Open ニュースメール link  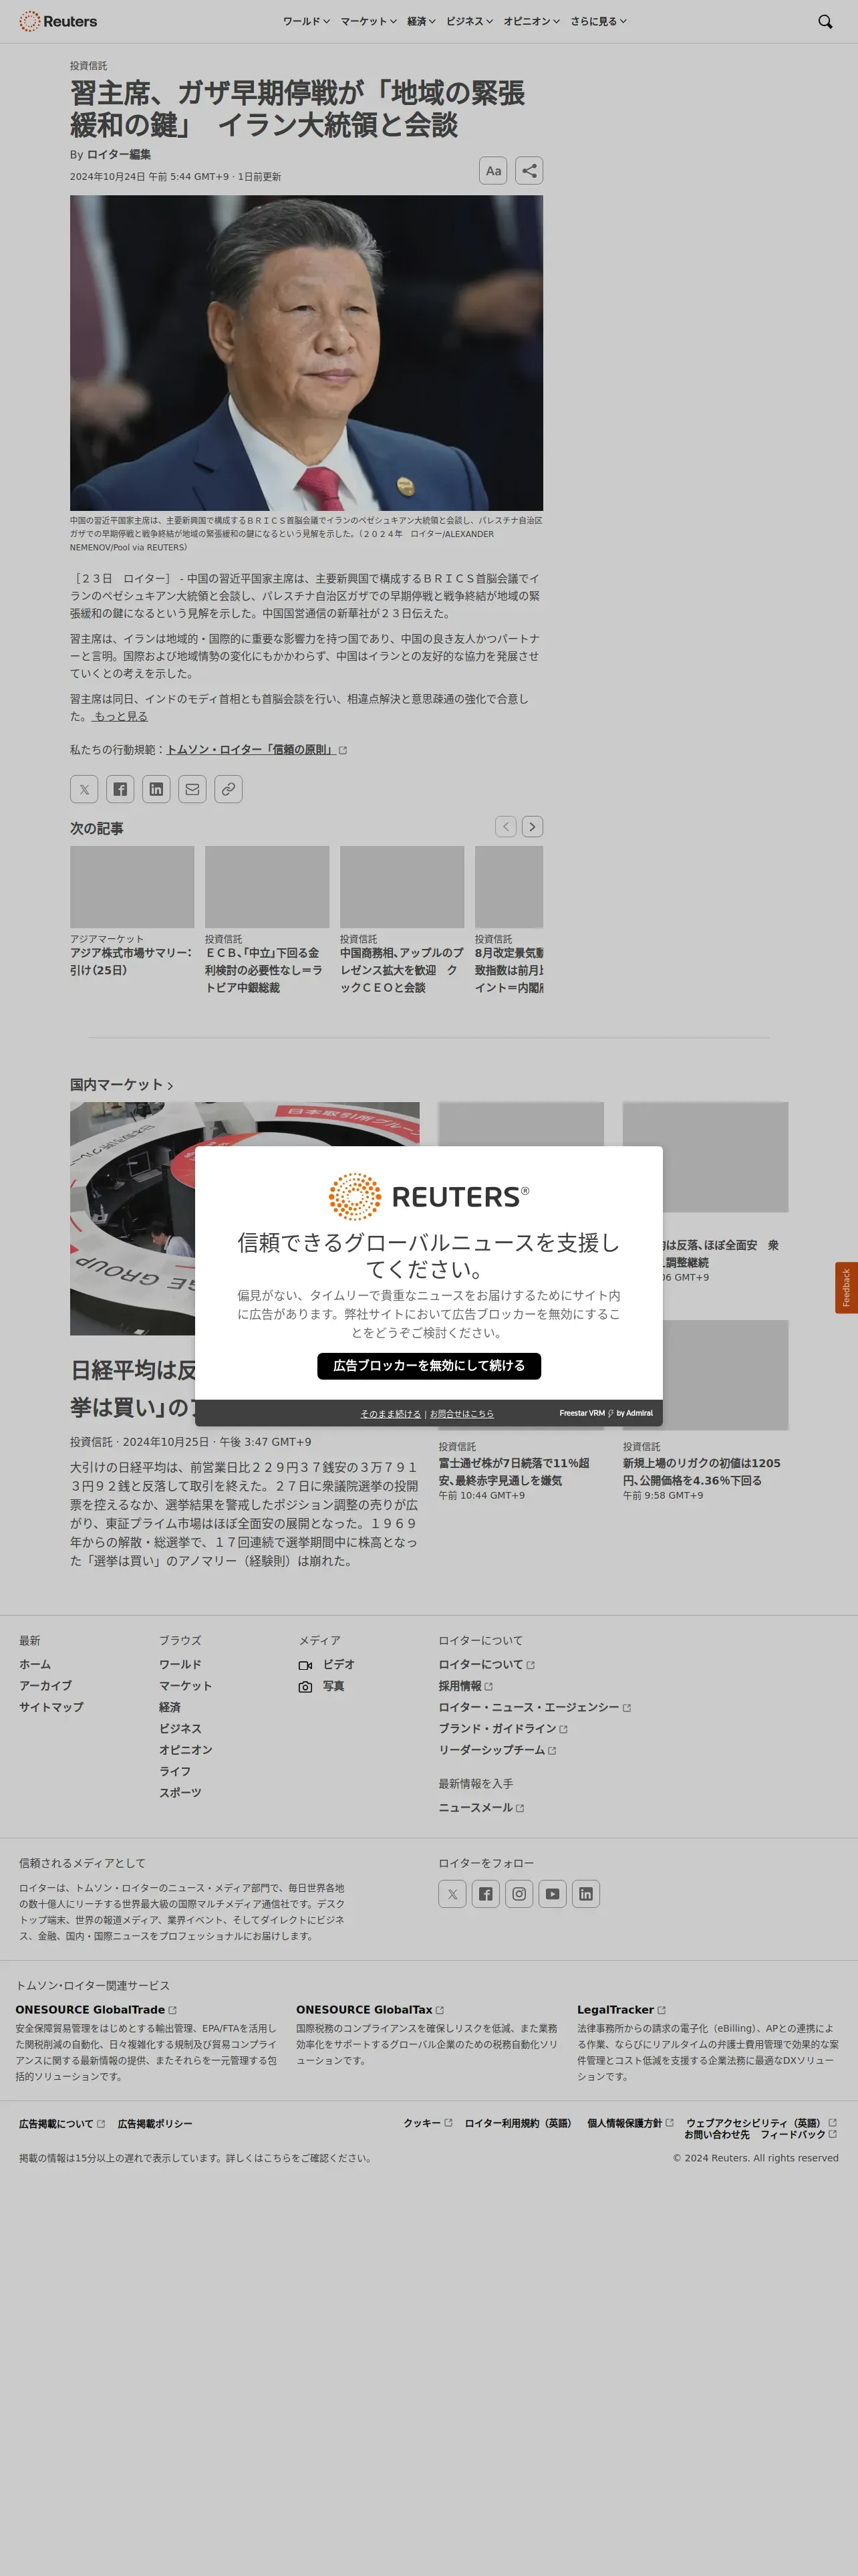(x=481, y=1807)
